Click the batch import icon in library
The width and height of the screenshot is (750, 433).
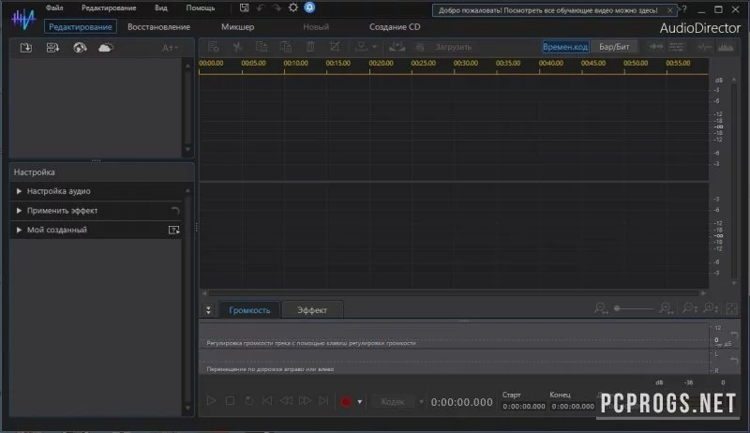[x=52, y=47]
